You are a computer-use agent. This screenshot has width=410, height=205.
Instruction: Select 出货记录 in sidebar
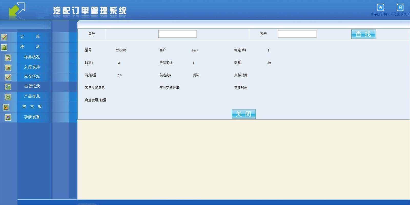pos(32,86)
